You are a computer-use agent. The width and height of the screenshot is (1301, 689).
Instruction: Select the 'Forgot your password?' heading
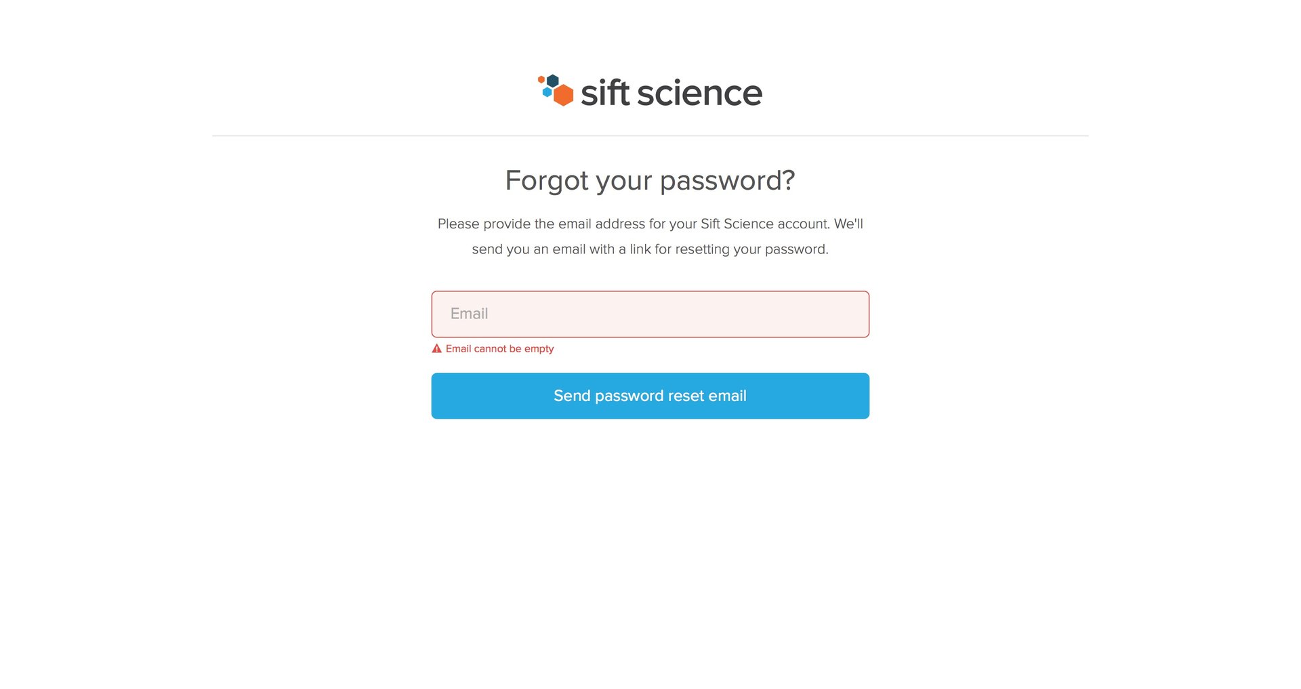click(650, 180)
